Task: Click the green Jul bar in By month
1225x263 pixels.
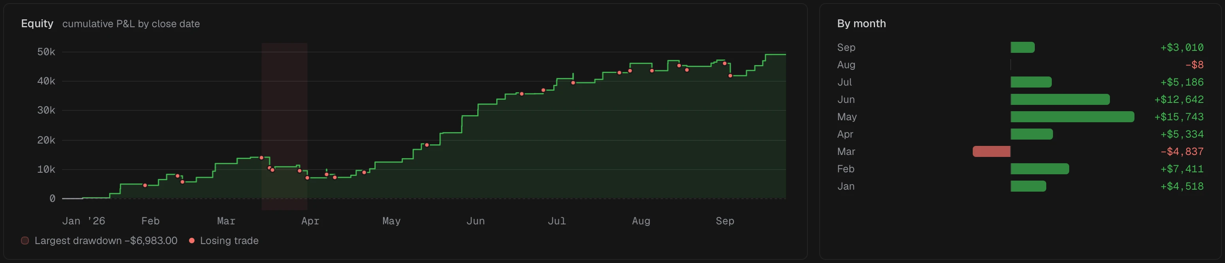Action: tap(1031, 82)
